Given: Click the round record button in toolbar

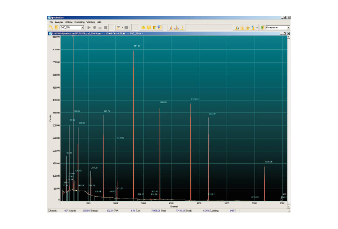Looking at the screenshot, I should [95, 27].
